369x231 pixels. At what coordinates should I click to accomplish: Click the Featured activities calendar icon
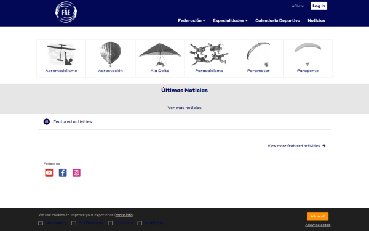(47, 121)
